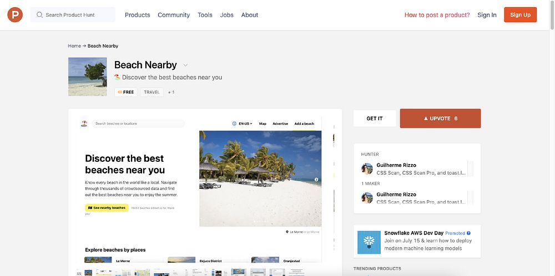555x276 pixels.
Task: Click 'Search beaches or locations' field in screenshot
Action: [x=138, y=124]
